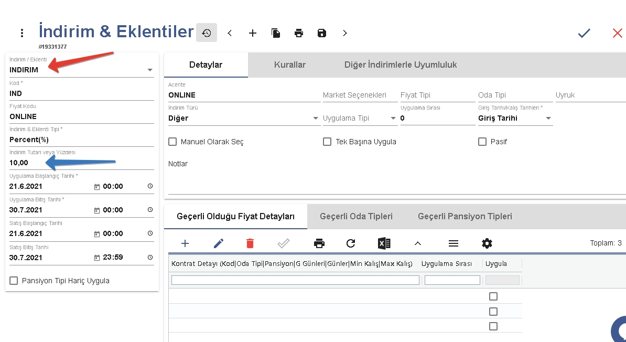Enable the Manuel Olarak Seç checkbox
626x342 pixels.
tap(172, 142)
